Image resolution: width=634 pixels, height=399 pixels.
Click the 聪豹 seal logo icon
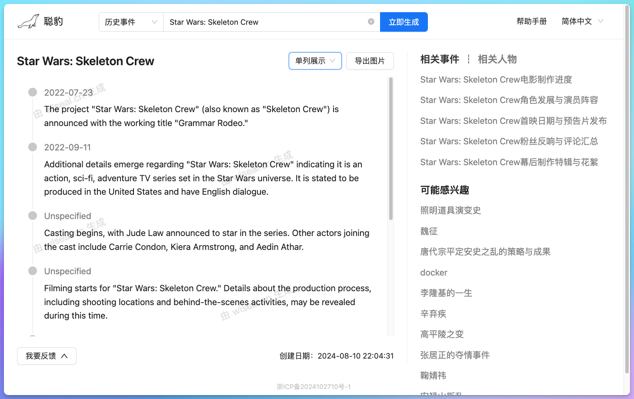[28, 21]
